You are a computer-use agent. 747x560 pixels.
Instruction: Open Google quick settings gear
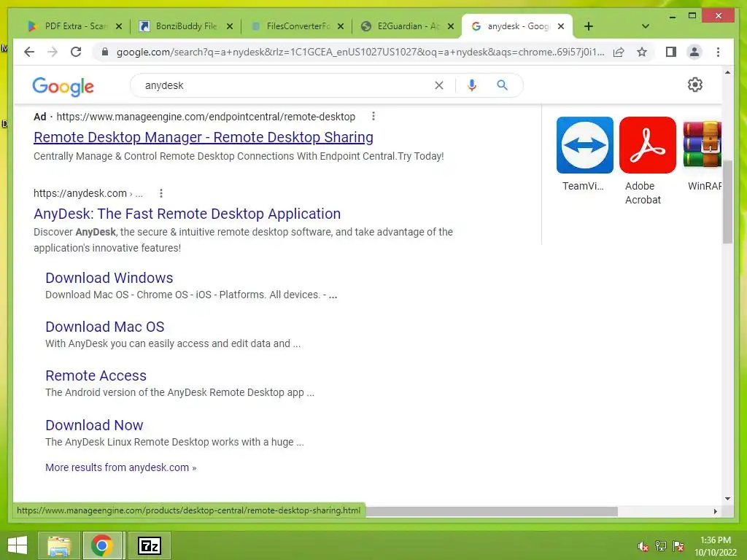(x=694, y=85)
